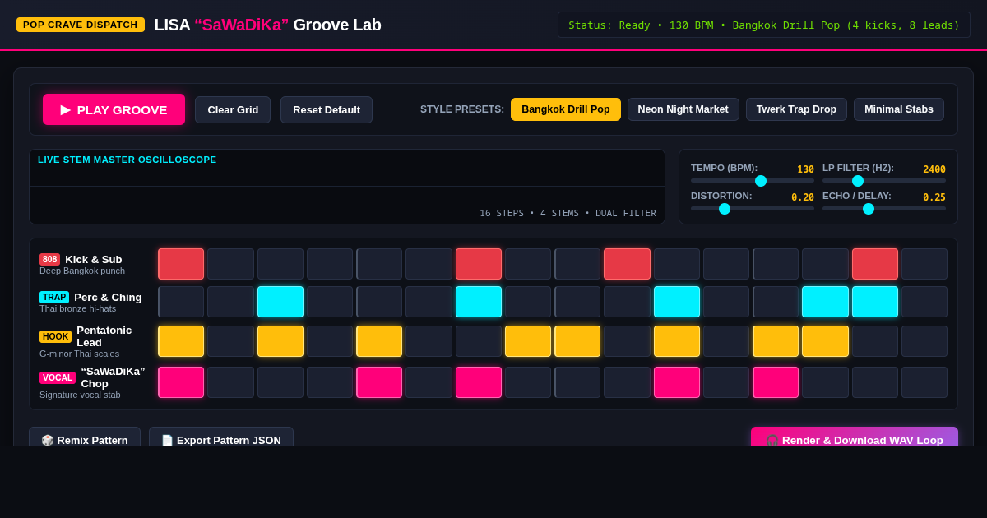
Task: Enable Kick & Sub step 5
Action: [379, 264]
